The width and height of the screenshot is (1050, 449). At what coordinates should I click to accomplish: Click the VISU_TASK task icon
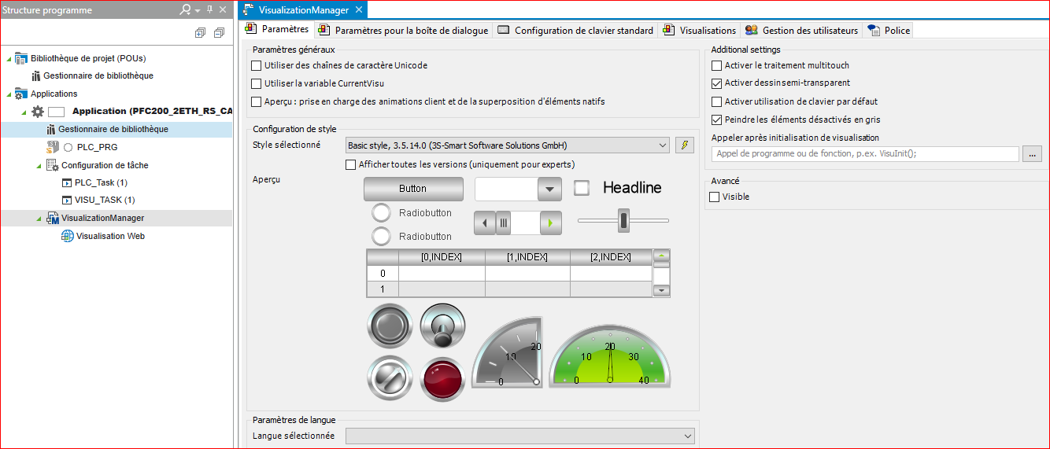tap(68, 200)
